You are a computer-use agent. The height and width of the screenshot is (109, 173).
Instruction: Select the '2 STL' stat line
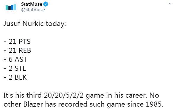15,68
